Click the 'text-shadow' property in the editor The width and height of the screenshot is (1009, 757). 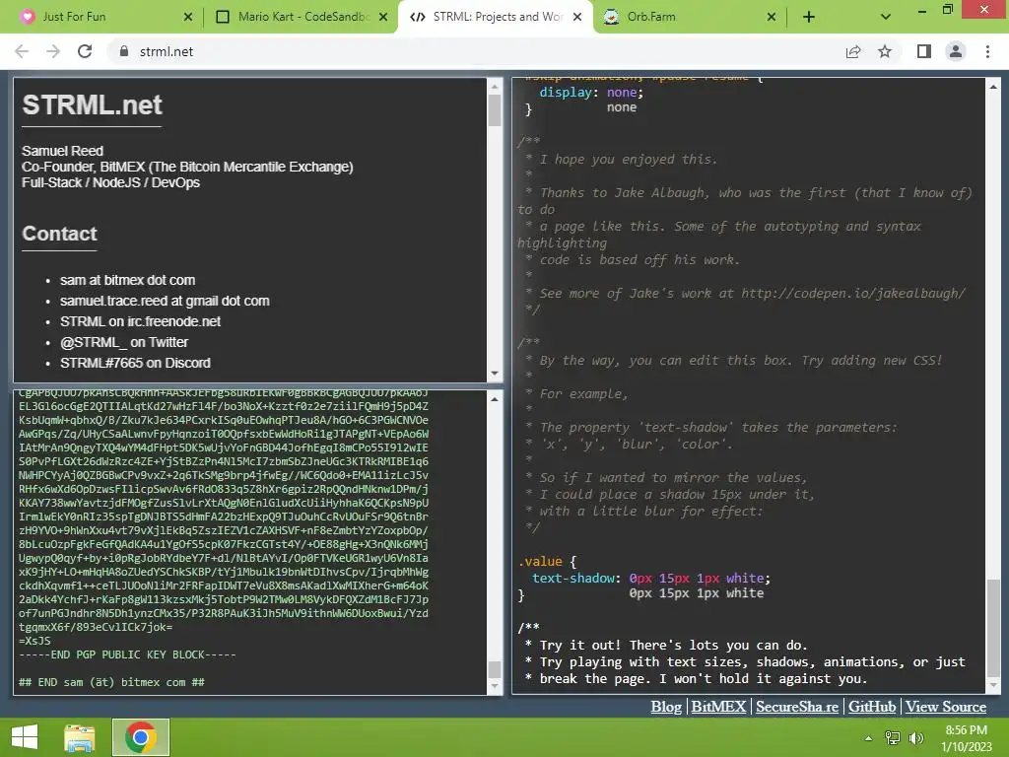[x=573, y=578]
